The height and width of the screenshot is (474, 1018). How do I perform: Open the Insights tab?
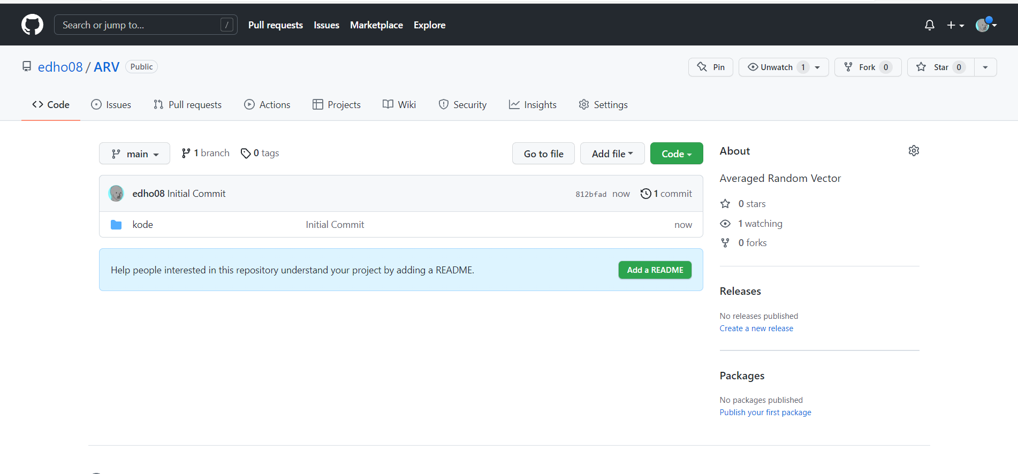pos(533,105)
